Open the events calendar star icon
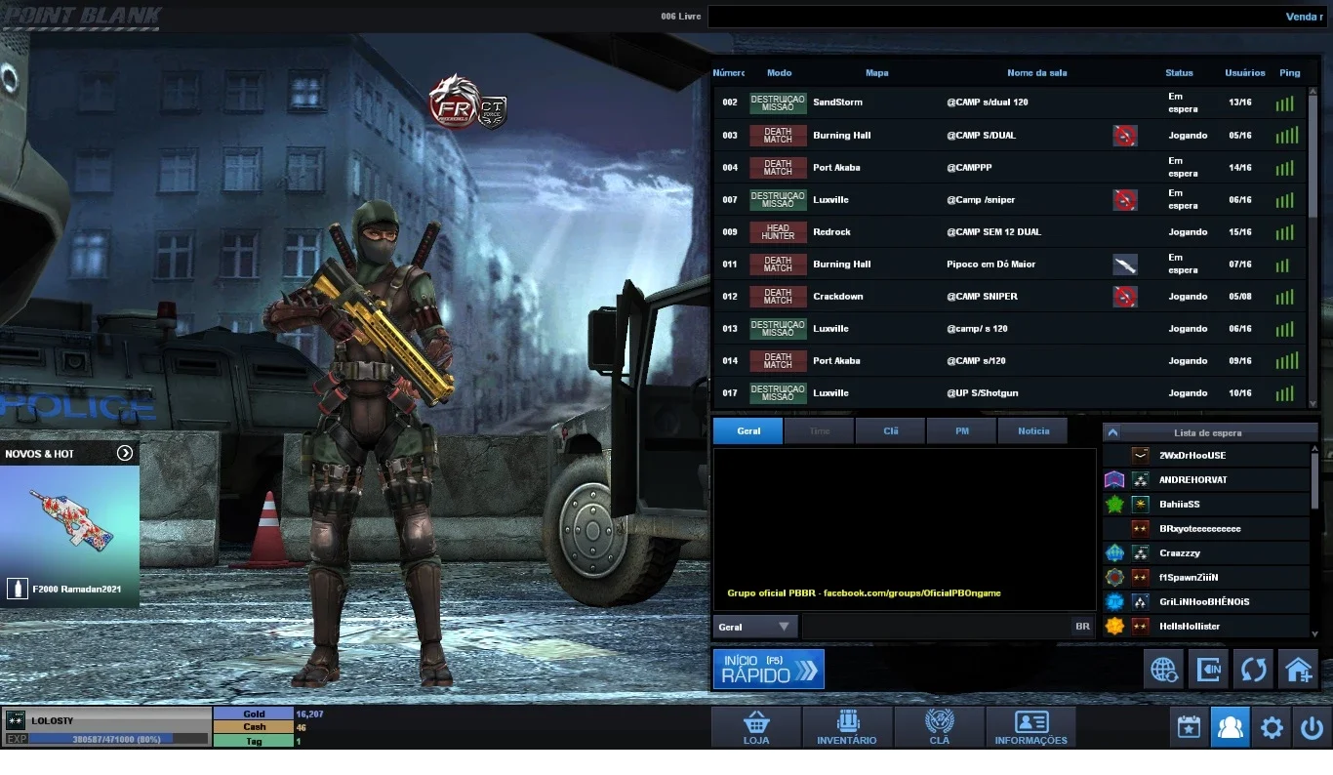This screenshot has width=1333, height=775. click(x=1189, y=727)
